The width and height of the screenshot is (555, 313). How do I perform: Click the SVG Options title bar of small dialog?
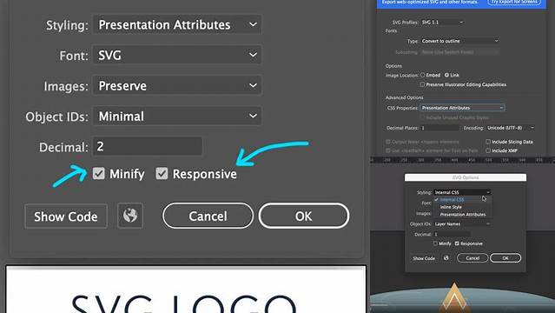(466, 177)
